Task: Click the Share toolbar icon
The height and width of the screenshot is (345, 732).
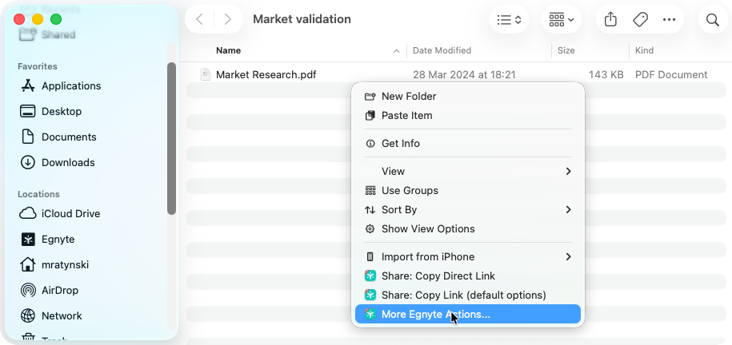Action: coord(610,20)
